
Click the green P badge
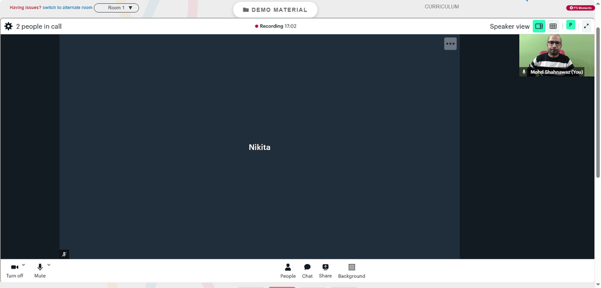click(x=571, y=25)
